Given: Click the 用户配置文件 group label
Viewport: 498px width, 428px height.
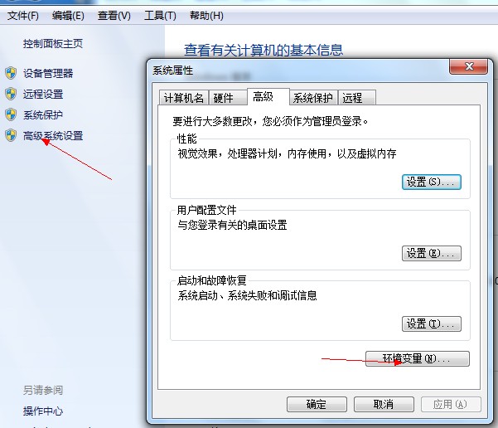Looking at the screenshot, I should pos(206,210).
